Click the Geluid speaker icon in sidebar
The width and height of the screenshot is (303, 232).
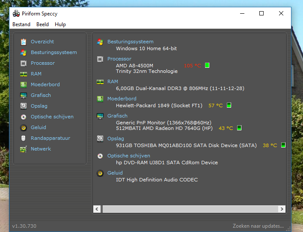[24, 128]
